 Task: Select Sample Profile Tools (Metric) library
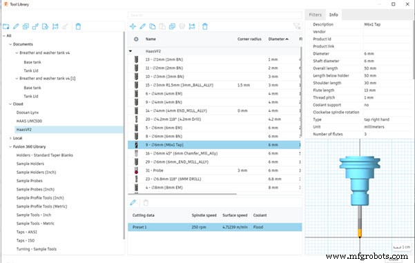pyautogui.click(x=42, y=206)
